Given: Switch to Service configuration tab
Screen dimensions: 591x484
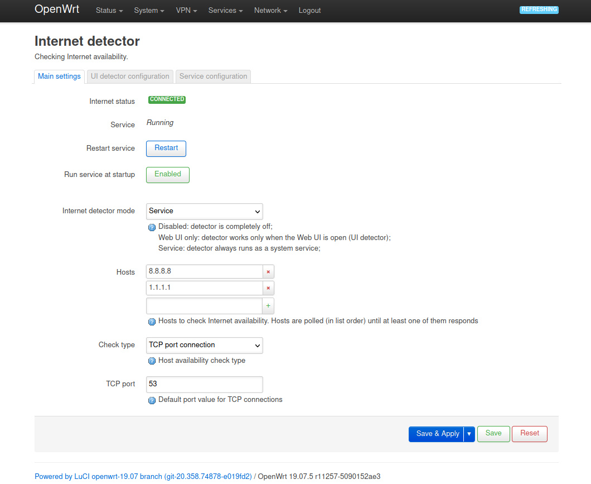Looking at the screenshot, I should point(213,76).
